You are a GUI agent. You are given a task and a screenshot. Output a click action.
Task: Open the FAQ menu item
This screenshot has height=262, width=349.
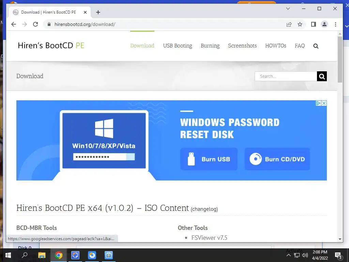click(300, 46)
